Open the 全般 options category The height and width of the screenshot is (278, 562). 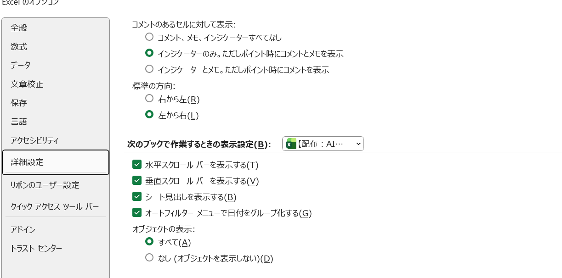click(x=19, y=28)
